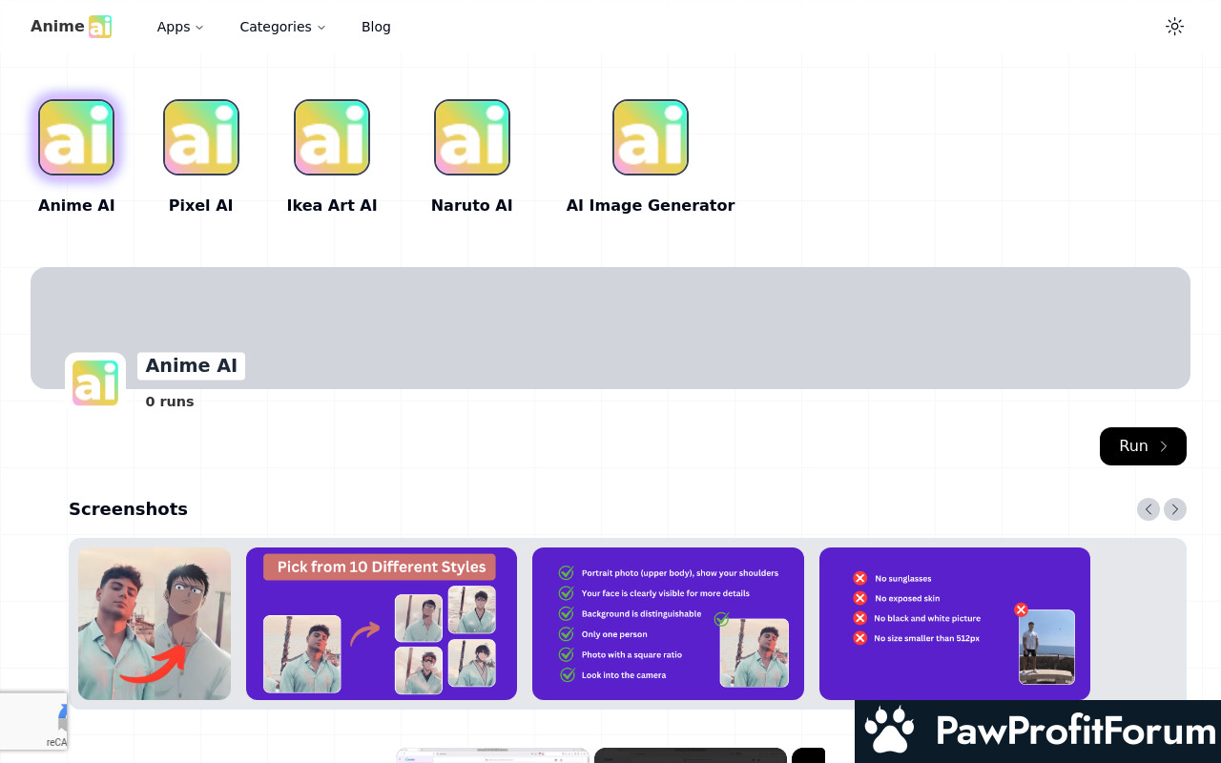Screen dimensions: 1221x763
Task: Open the Pixel AI app icon
Action: [201, 137]
